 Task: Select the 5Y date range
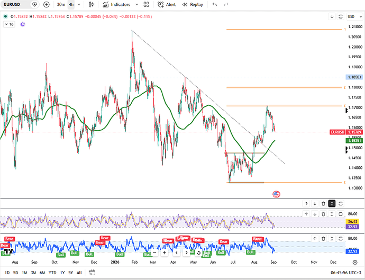tap(71, 273)
